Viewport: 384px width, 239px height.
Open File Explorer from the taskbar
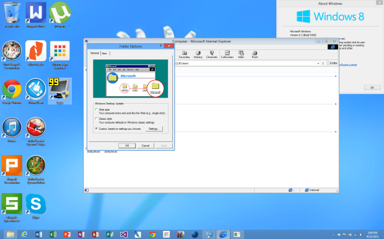(x=11, y=234)
